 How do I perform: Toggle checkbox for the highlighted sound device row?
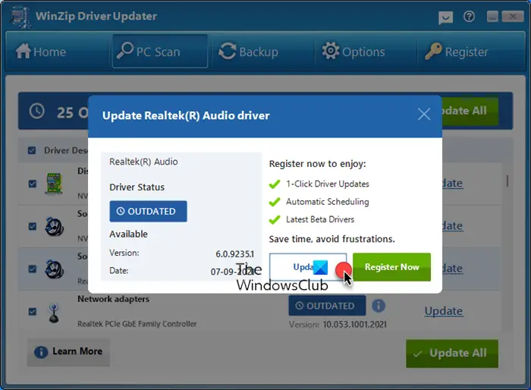33,269
